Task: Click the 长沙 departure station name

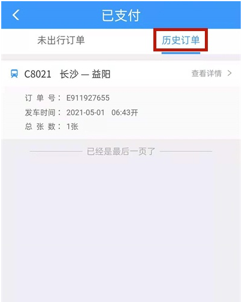Action: pos(69,74)
